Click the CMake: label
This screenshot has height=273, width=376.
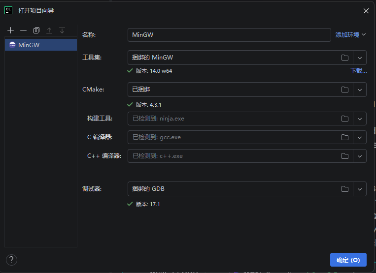(93, 90)
